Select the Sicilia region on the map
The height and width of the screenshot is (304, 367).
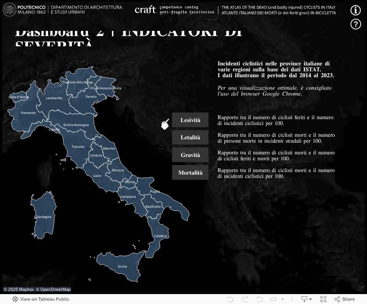click(x=122, y=266)
